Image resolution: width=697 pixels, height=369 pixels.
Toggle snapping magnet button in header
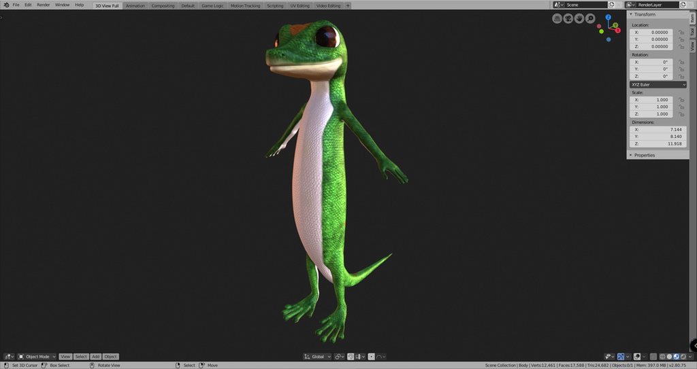pyautogui.click(x=351, y=357)
